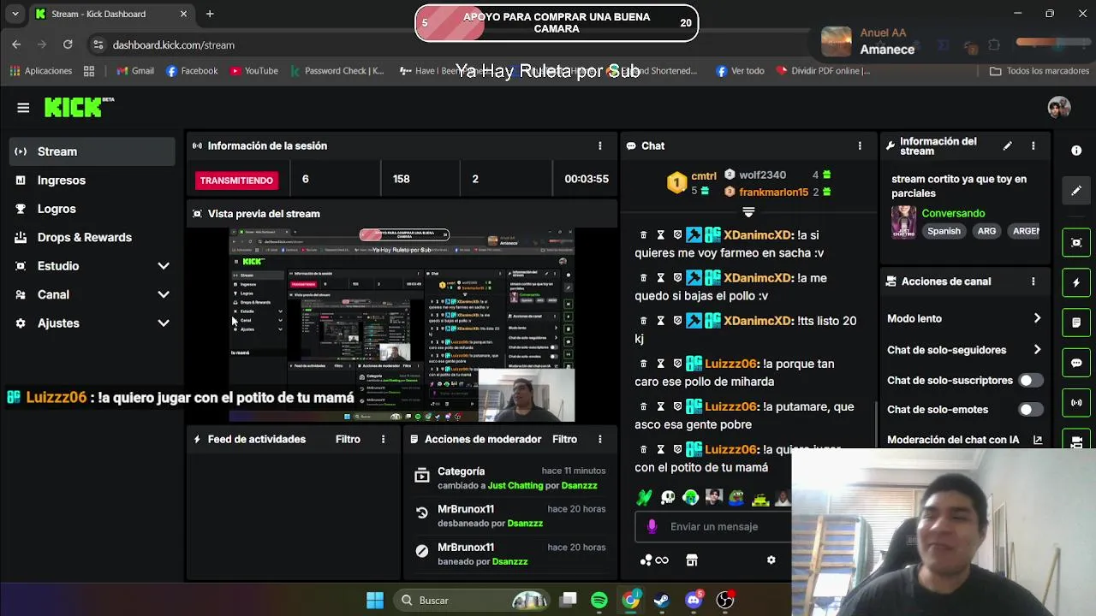Open chat settings gear icon
The width and height of the screenshot is (1096, 616).
click(x=771, y=560)
